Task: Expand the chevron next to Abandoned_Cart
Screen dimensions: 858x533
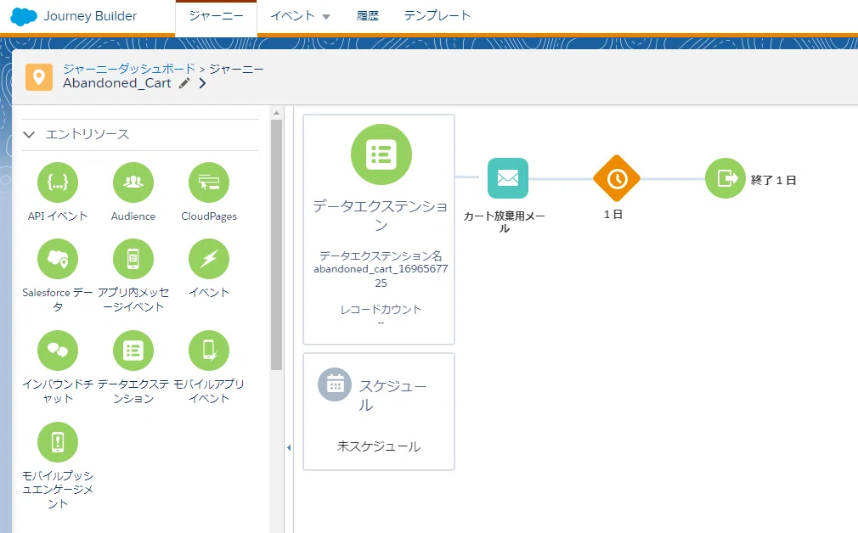Action: (x=202, y=83)
